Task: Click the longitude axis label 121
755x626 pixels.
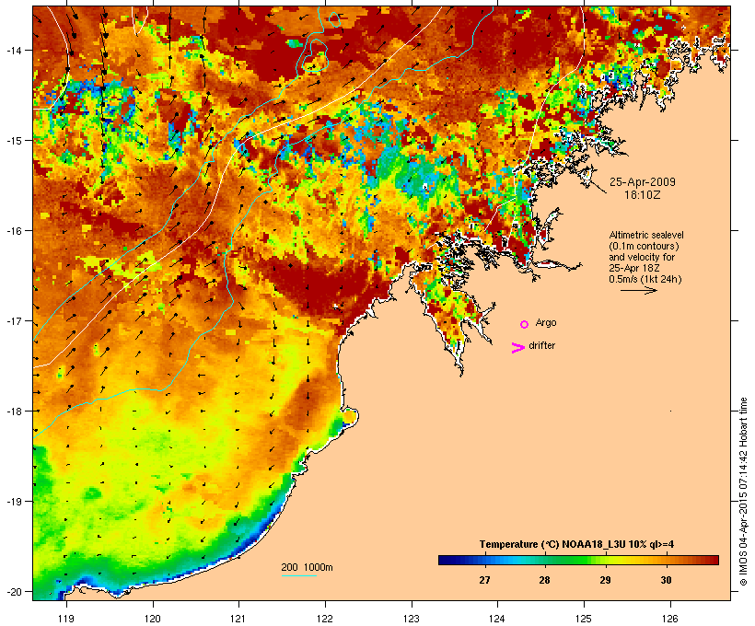Action: (x=238, y=618)
